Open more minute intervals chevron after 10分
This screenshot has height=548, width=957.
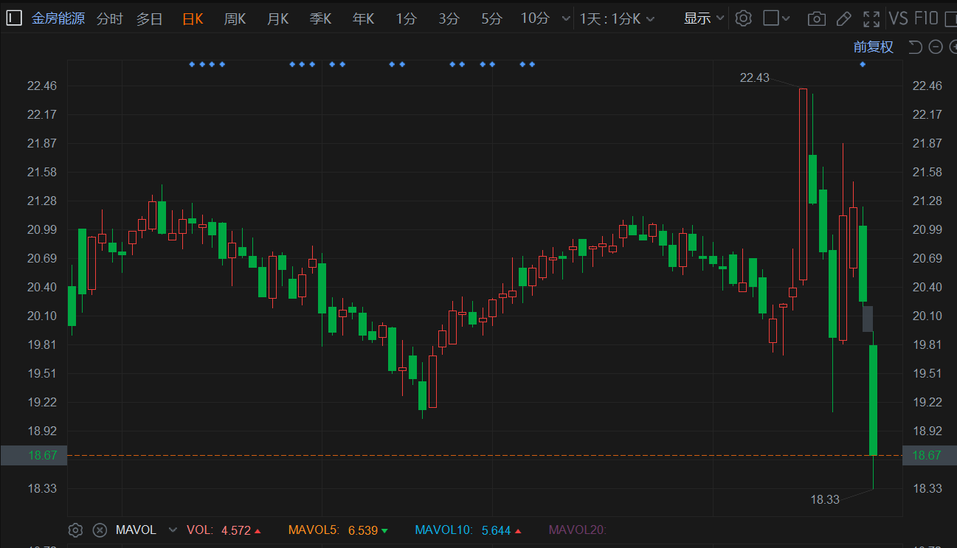(x=566, y=18)
